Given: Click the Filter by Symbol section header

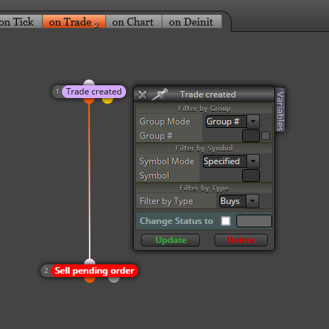Looking at the screenshot, I should pos(204,149).
